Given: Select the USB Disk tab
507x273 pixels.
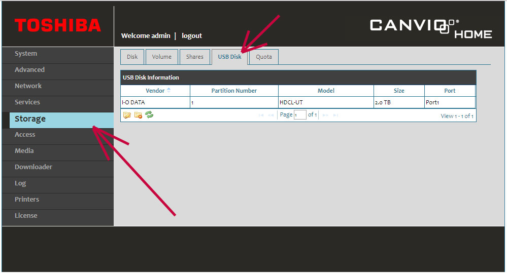Looking at the screenshot, I should point(229,57).
